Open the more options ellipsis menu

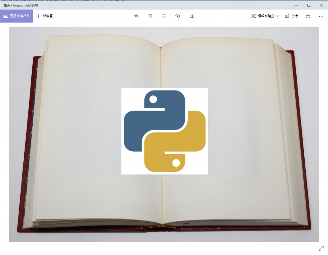pyautogui.click(x=321, y=16)
